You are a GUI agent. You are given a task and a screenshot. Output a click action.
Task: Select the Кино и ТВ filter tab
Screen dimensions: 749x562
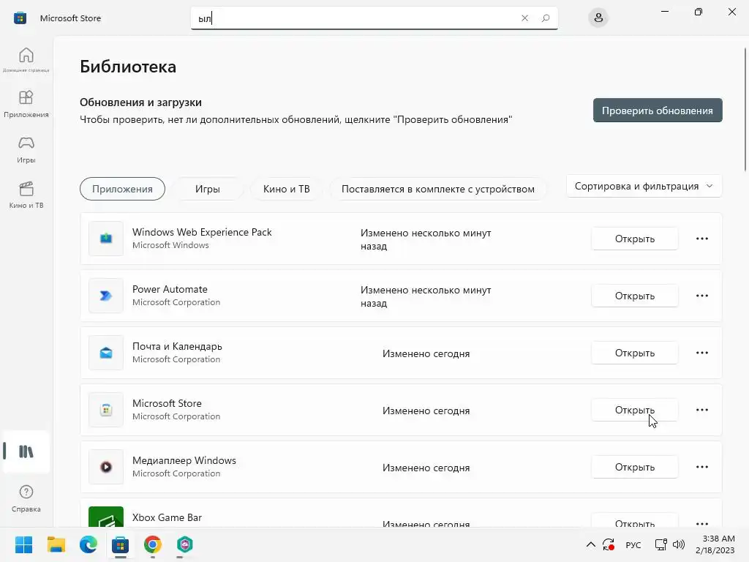(x=286, y=189)
